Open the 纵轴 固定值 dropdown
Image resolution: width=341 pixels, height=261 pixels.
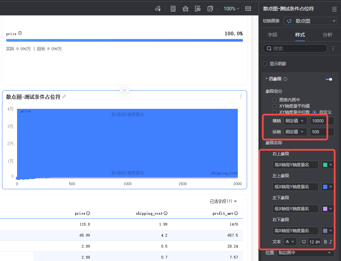pyautogui.click(x=295, y=132)
